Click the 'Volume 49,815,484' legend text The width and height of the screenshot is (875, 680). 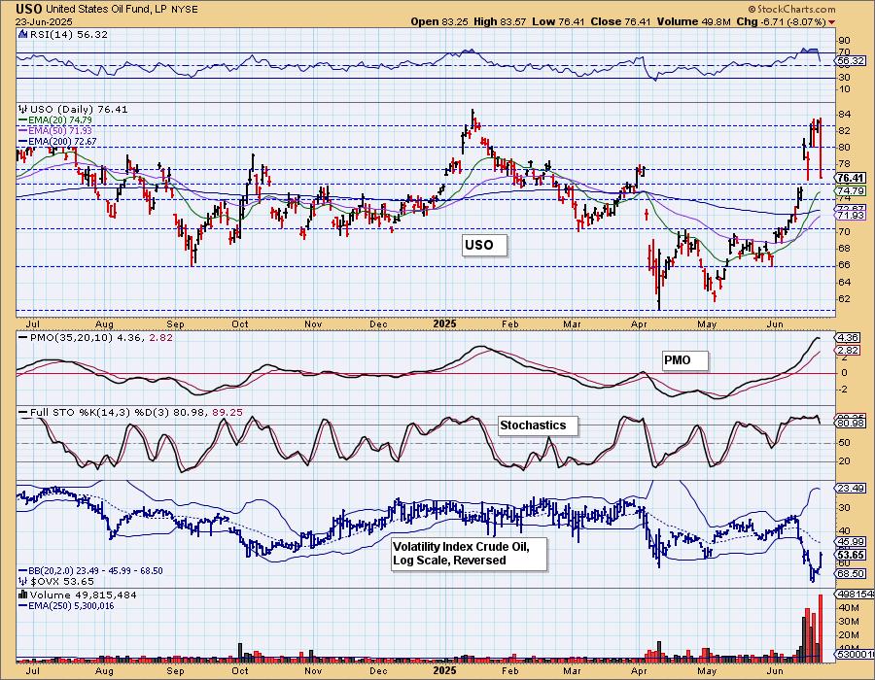(84, 595)
